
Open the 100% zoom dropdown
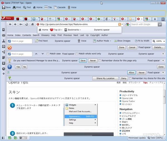[164, 41]
